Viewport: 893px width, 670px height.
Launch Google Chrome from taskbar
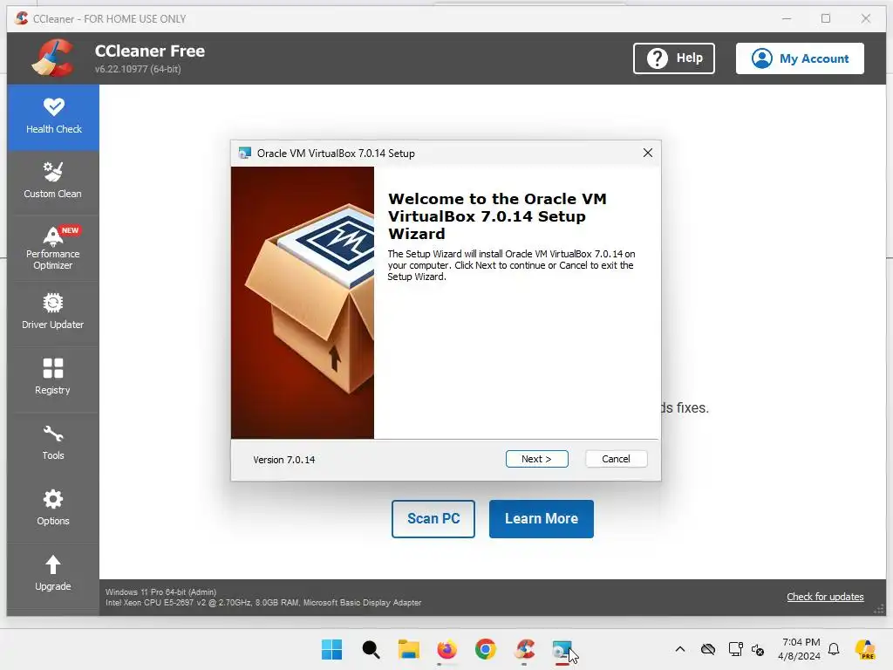pyautogui.click(x=485, y=649)
